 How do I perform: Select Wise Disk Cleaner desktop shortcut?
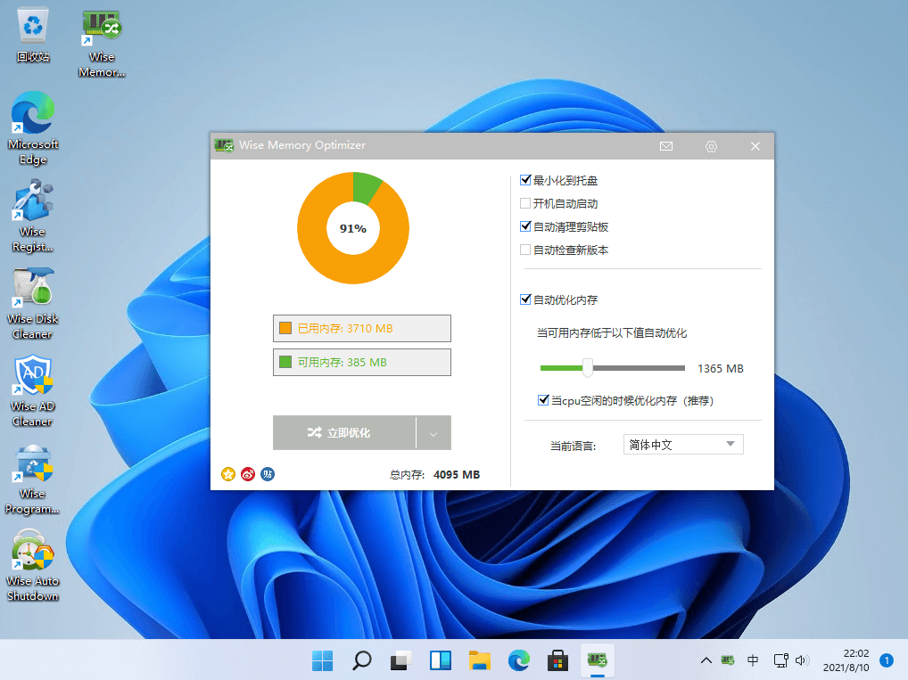(x=33, y=303)
